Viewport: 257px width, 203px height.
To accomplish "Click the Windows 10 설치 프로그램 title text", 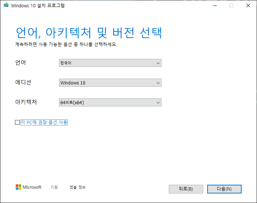I will pos(38,5).
